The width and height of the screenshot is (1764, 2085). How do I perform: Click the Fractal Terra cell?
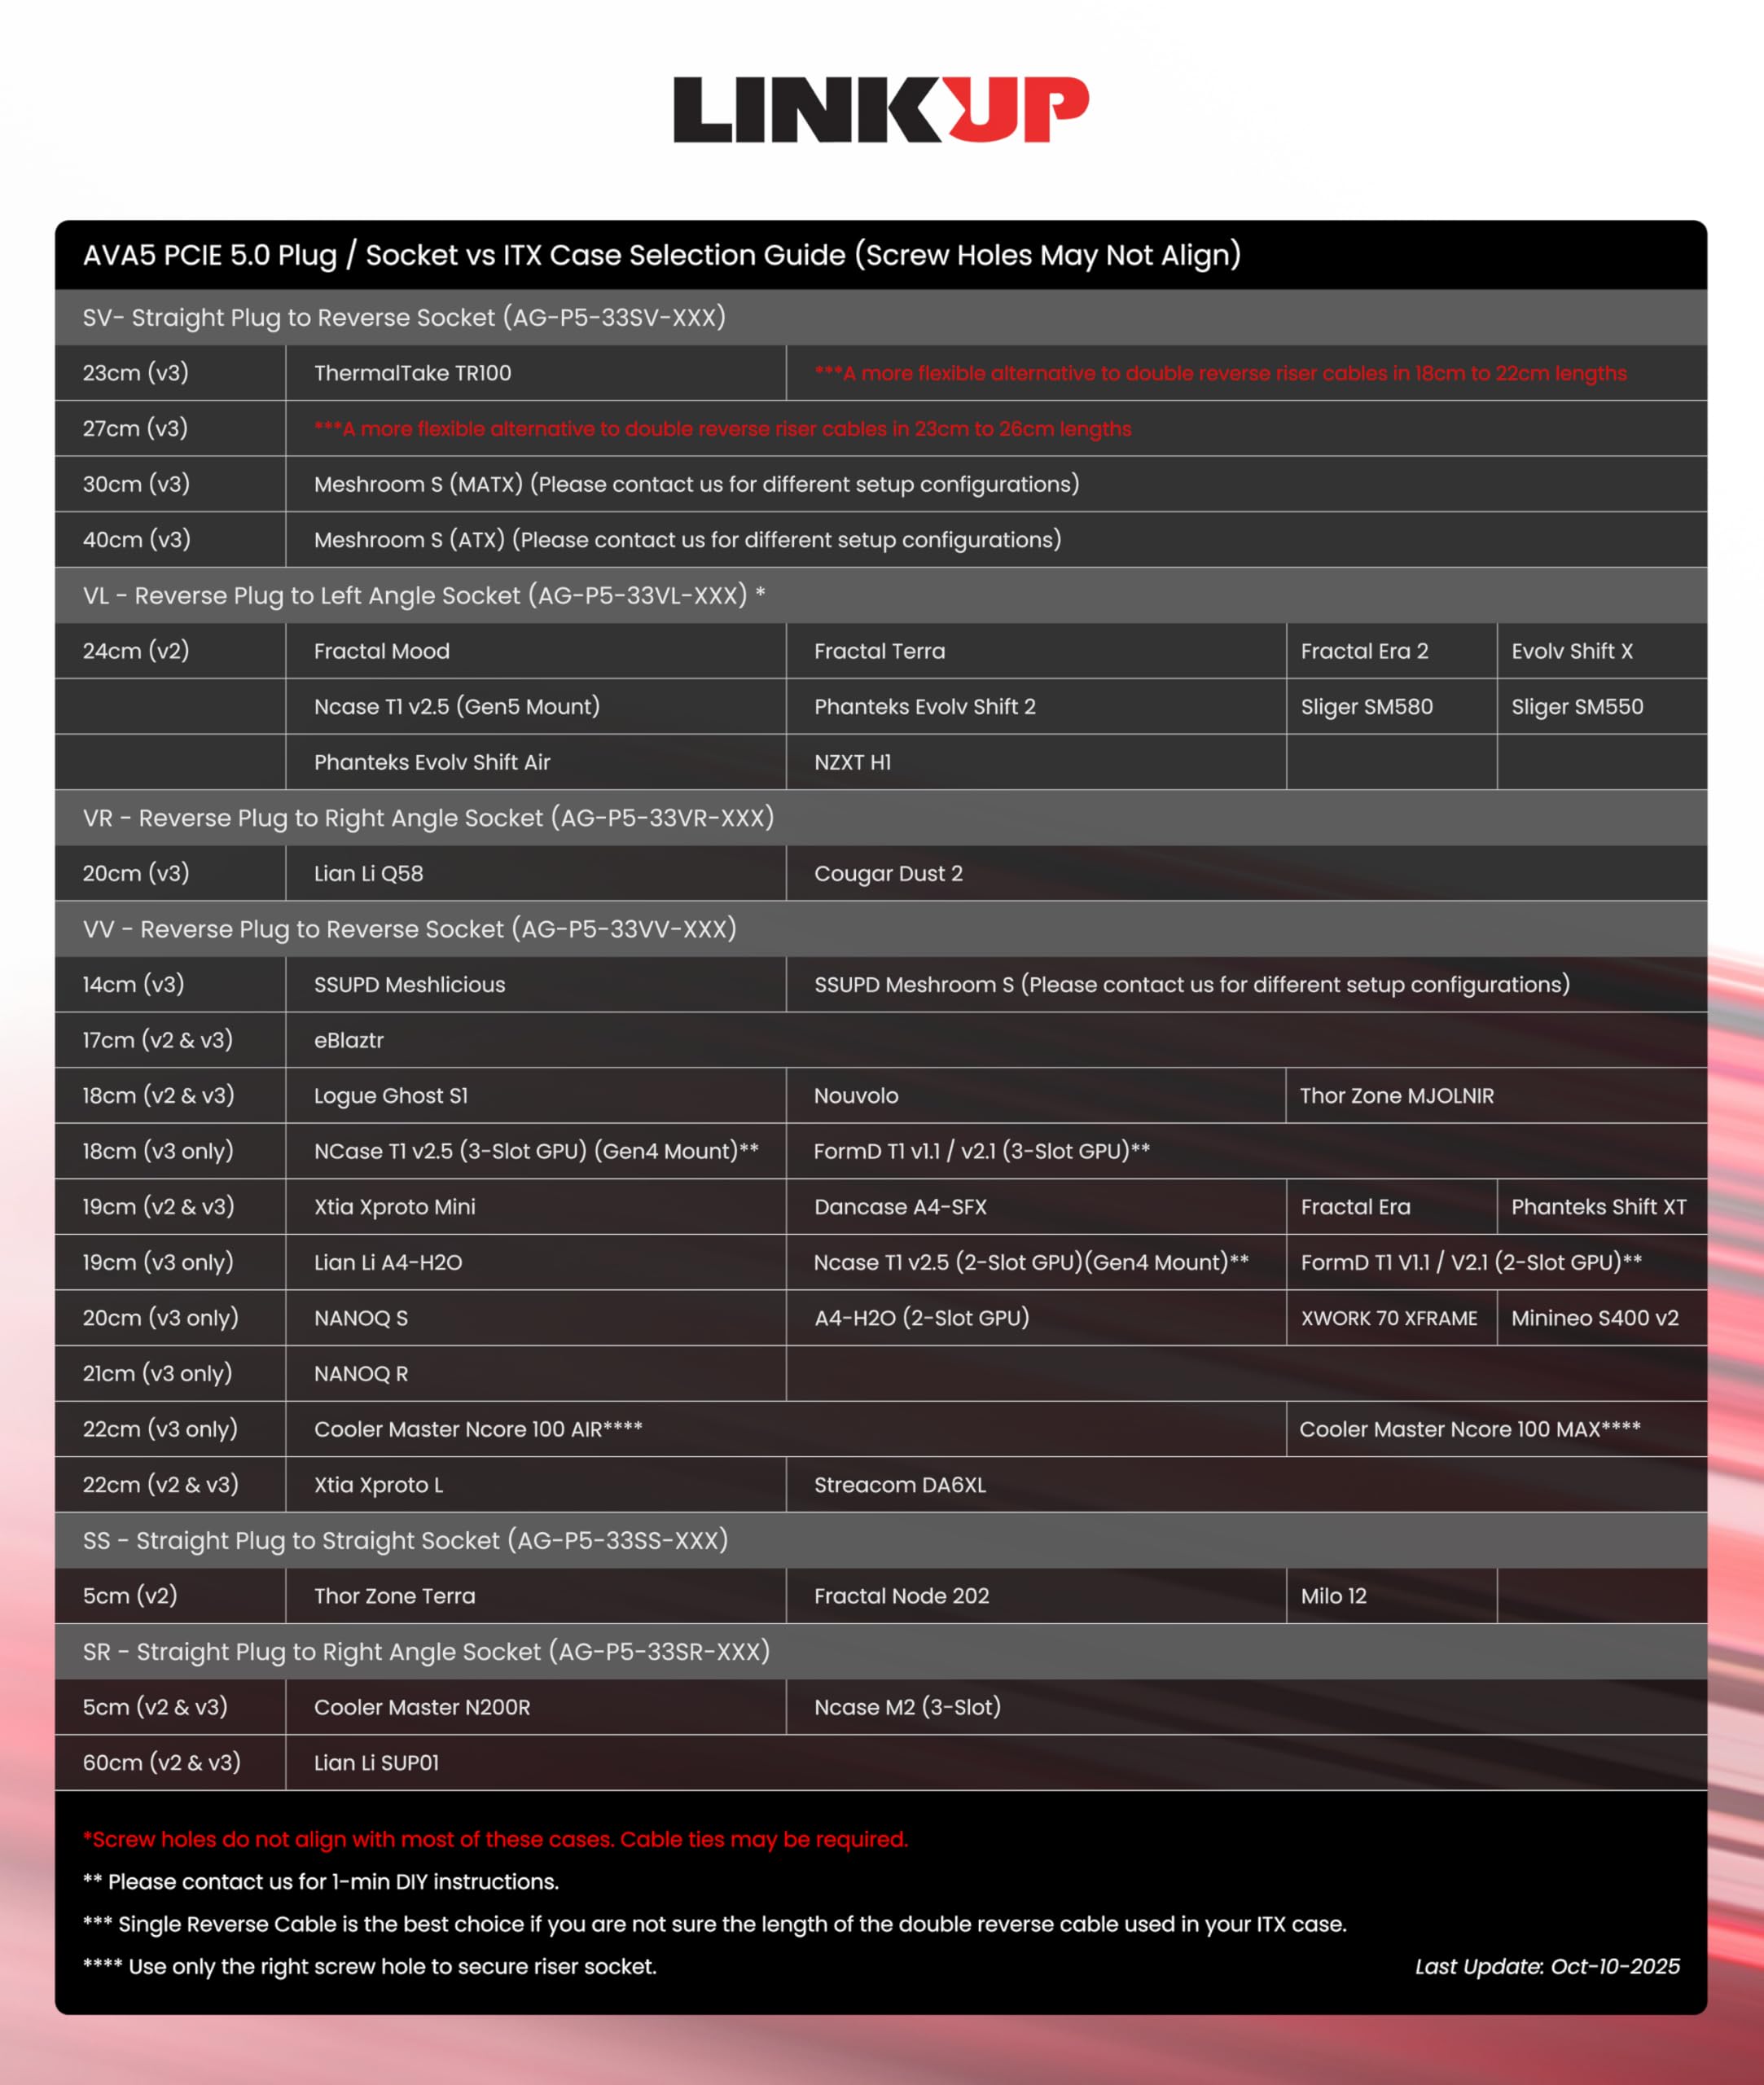point(879,651)
